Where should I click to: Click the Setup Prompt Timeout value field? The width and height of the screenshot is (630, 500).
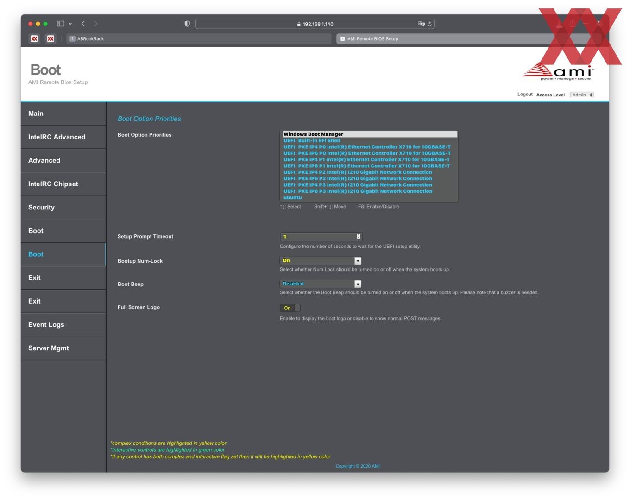[x=321, y=237]
